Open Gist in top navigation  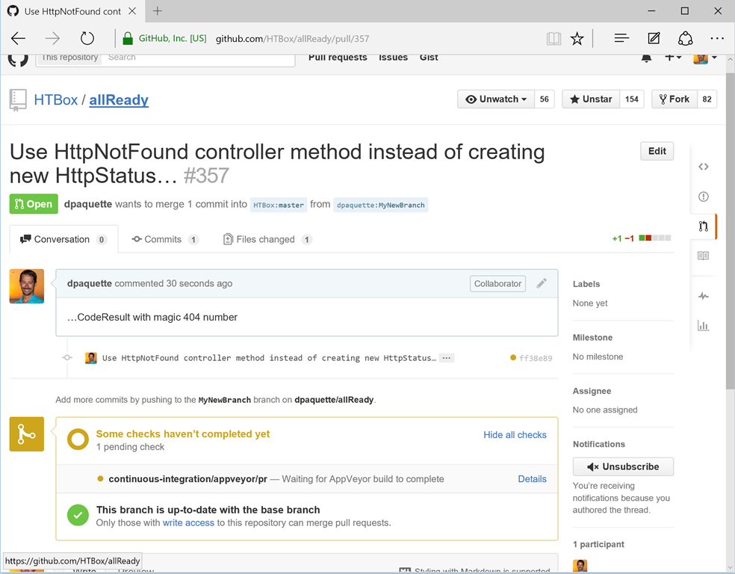(x=429, y=58)
